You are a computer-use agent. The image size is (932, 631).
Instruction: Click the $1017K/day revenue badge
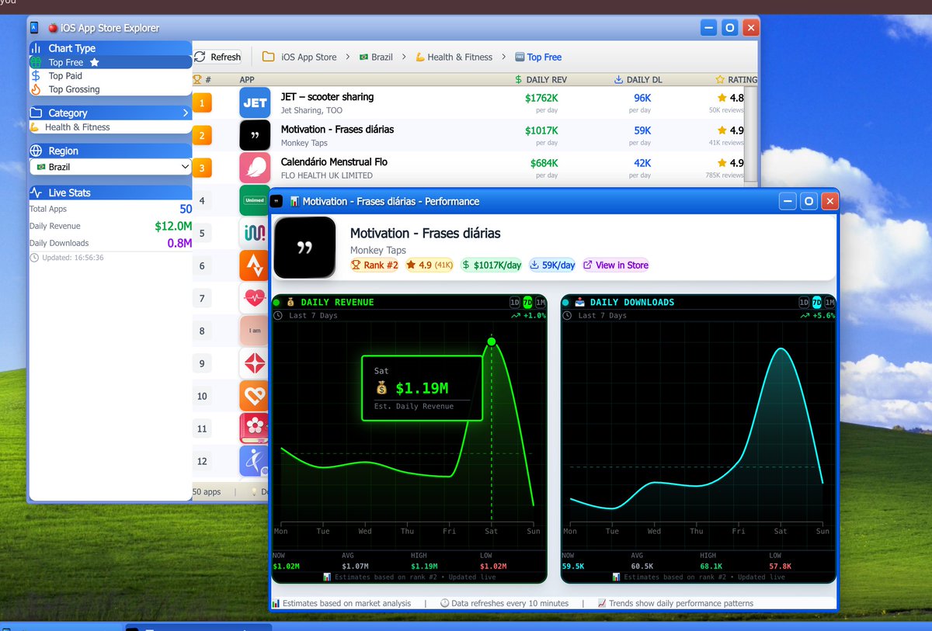492,265
